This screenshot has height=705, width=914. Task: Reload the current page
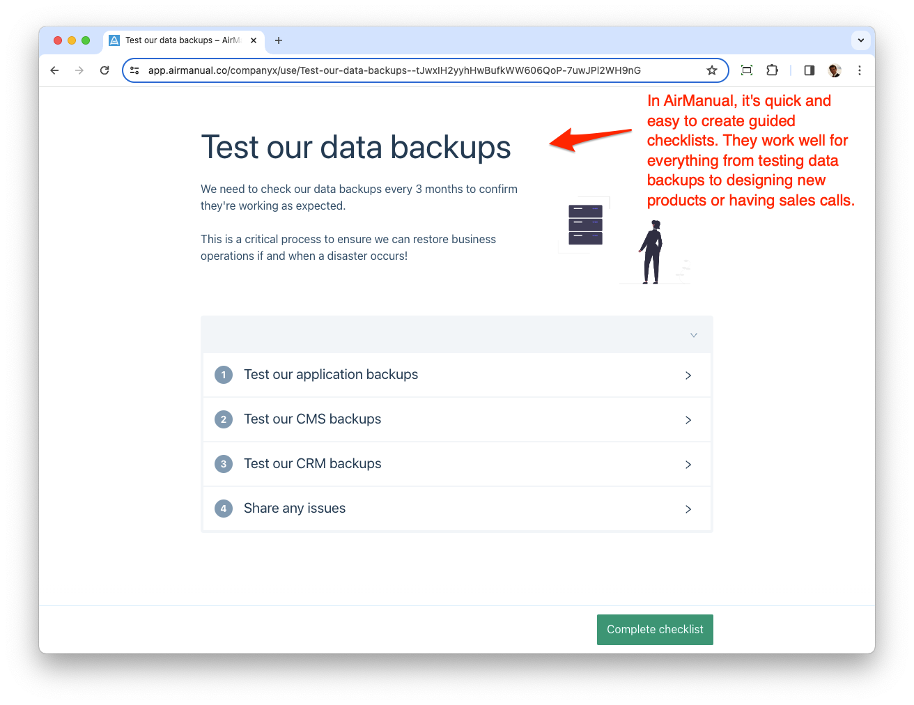click(104, 70)
